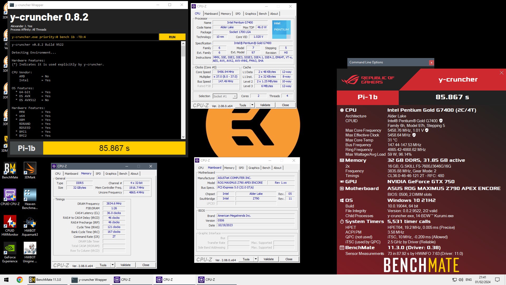Open network status tray icon
The image size is (506, 285).
[x=454, y=280]
